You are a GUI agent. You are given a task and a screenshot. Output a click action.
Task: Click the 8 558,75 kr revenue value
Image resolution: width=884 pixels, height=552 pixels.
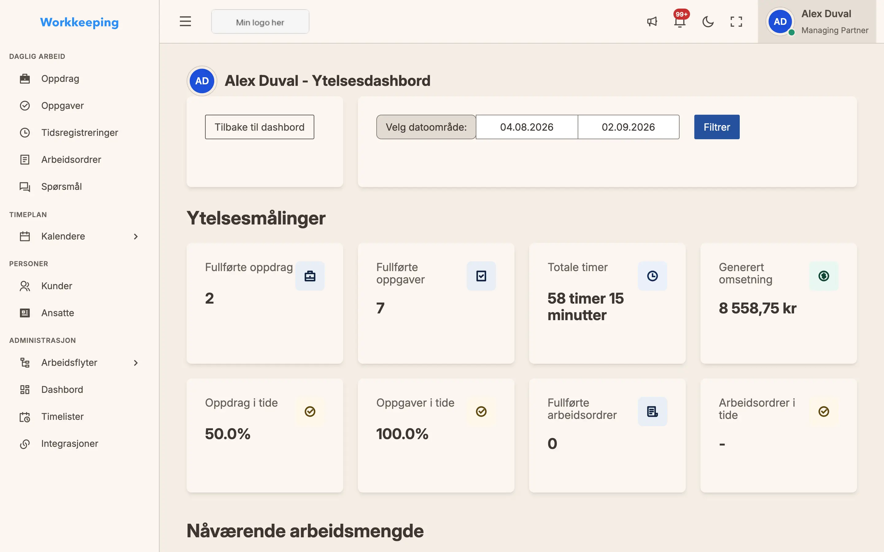(757, 308)
